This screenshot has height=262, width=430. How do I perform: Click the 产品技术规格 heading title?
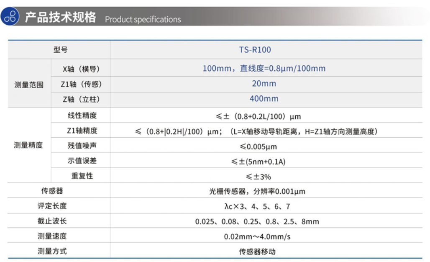60,18
